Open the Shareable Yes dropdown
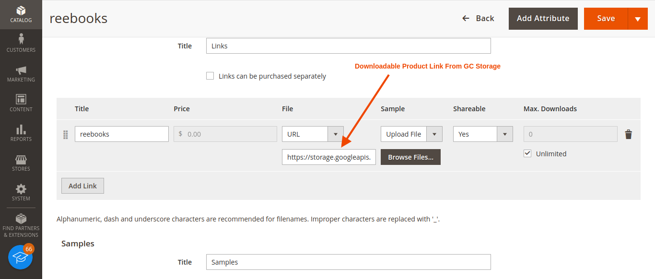Viewport: 655px width, 279px height. (x=506, y=134)
